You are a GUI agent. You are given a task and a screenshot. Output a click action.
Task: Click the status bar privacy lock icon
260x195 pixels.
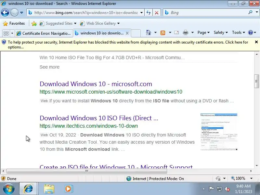tap(218, 178)
